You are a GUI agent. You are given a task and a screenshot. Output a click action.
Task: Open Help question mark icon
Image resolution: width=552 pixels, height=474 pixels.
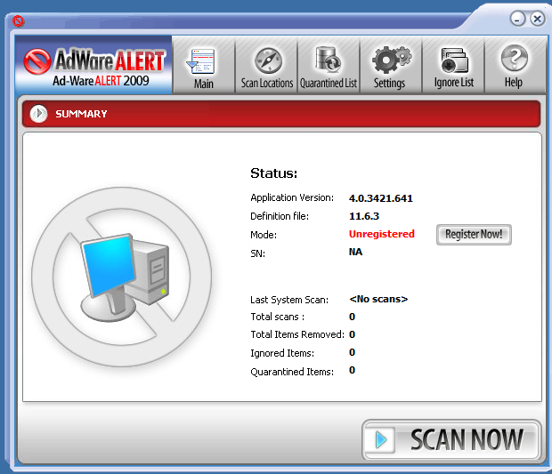point(515,58)
